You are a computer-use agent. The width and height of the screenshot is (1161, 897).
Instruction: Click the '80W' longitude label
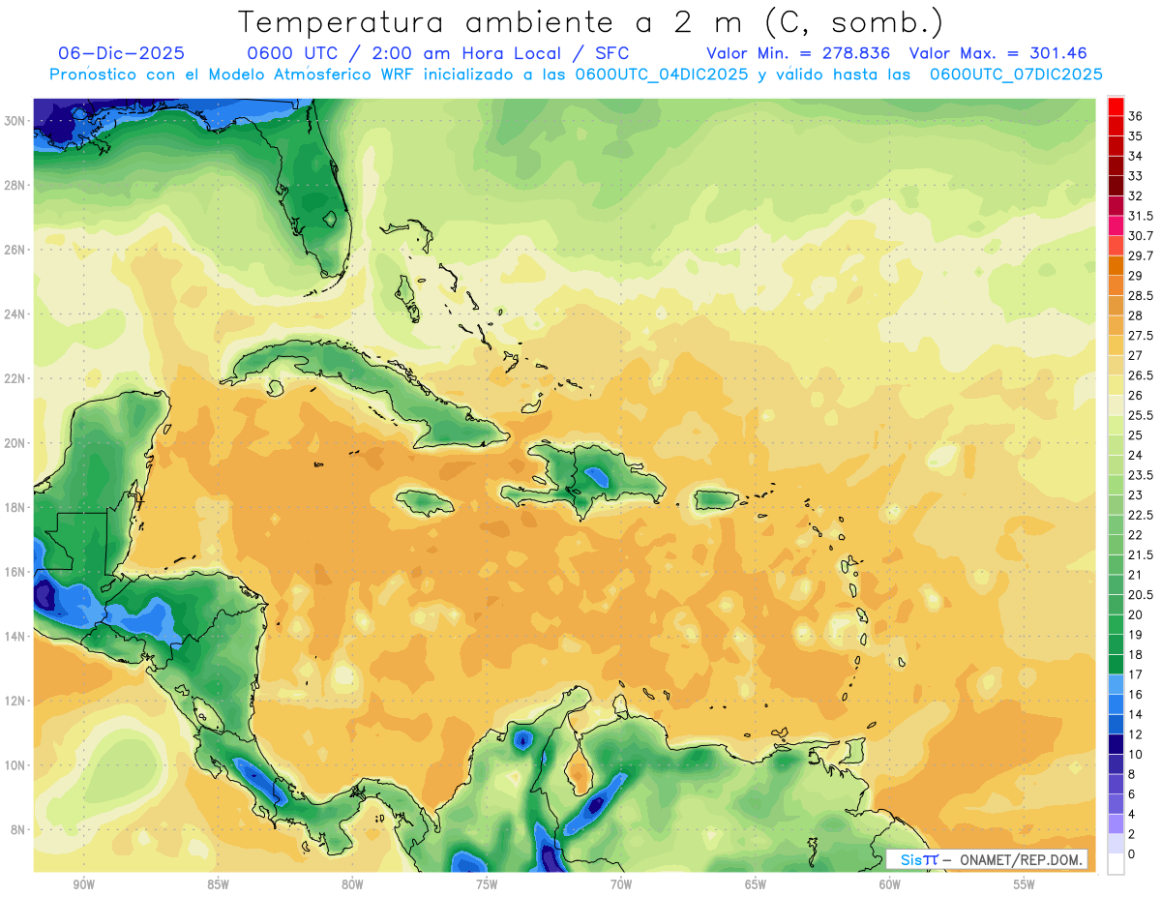(x=353, y=885)
